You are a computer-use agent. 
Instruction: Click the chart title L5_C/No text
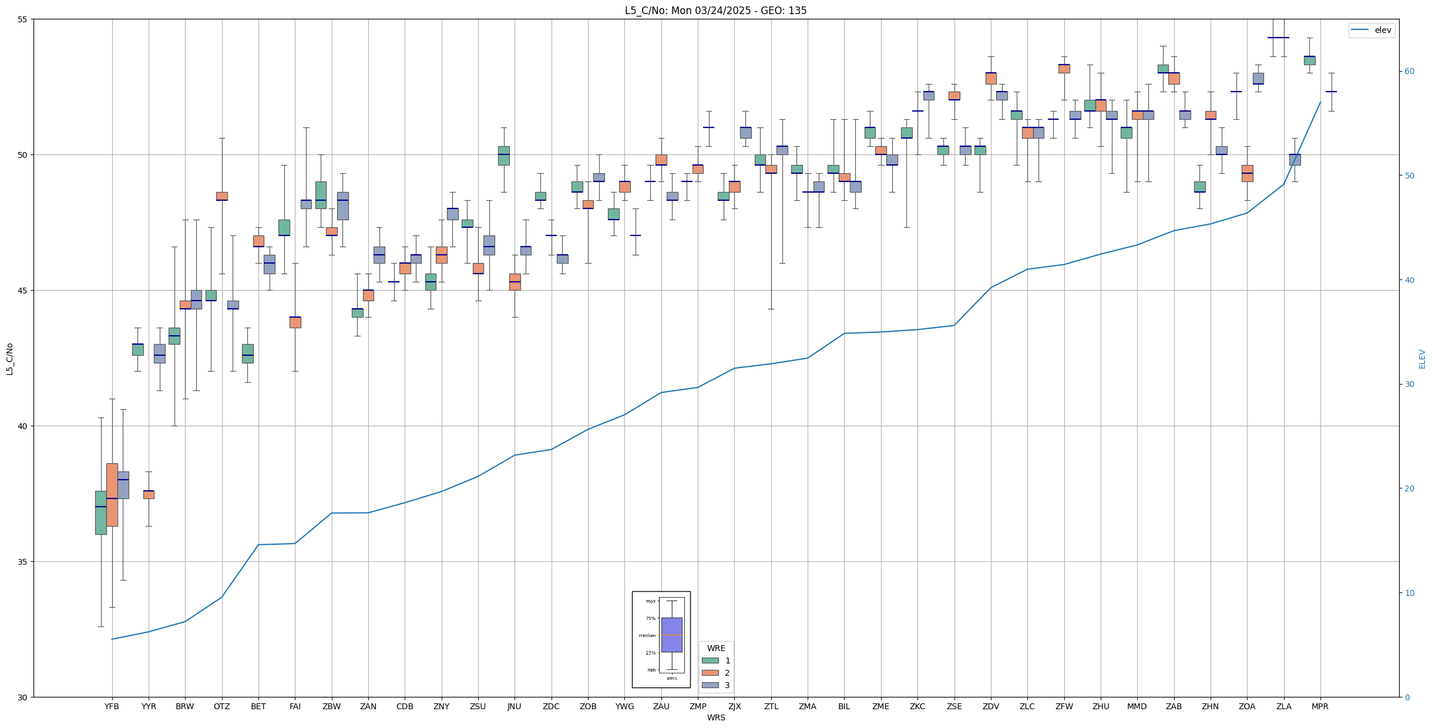pyautogui.click(x=715, y=11)
